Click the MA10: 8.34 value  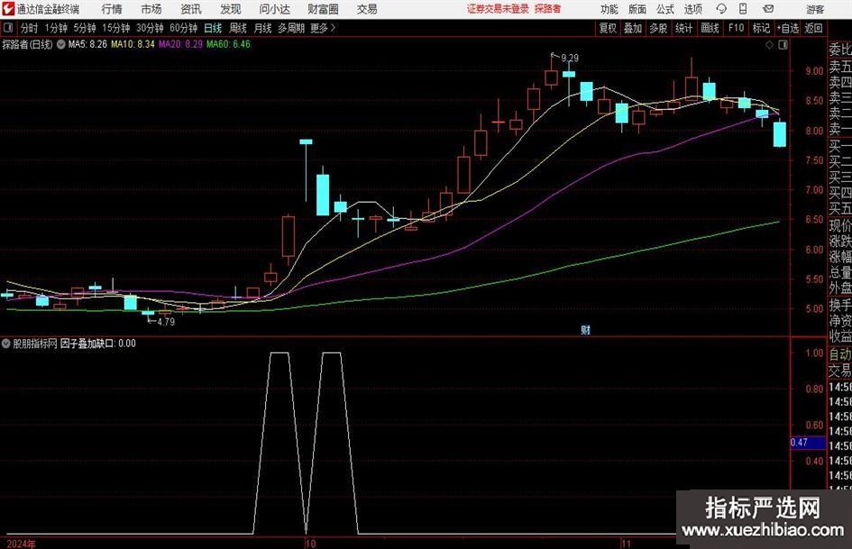(x=133, y=44)
